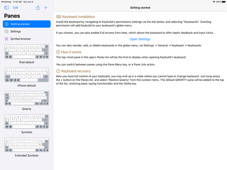
Task: Click the warning icon by Keyboard recovery
Action: 58,71
